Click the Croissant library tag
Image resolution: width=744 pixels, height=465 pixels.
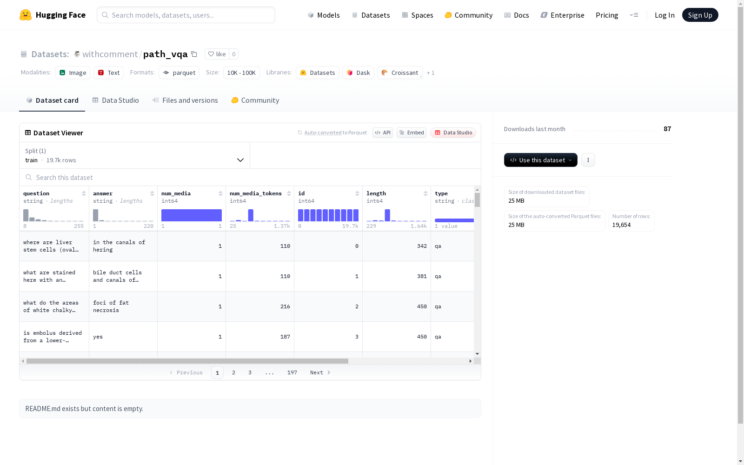click(x=400, y=73)
